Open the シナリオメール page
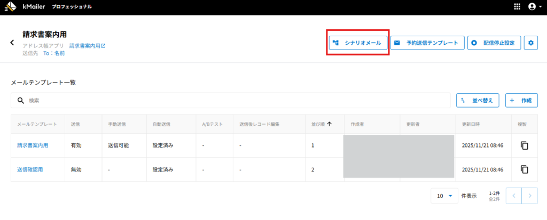This screenshot has height=220, width=547. [x=357, y=43]
